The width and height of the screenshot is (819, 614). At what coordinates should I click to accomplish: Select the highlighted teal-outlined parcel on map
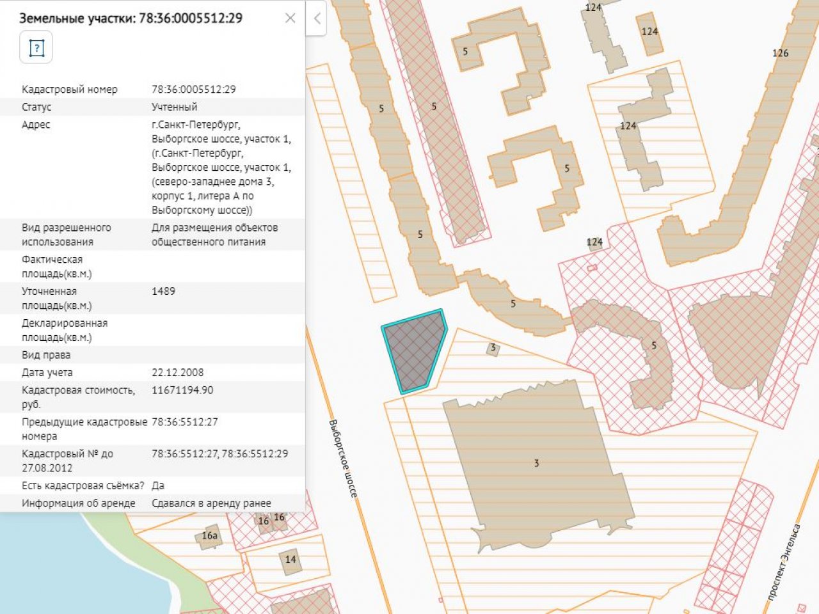(x=414, y=349)
